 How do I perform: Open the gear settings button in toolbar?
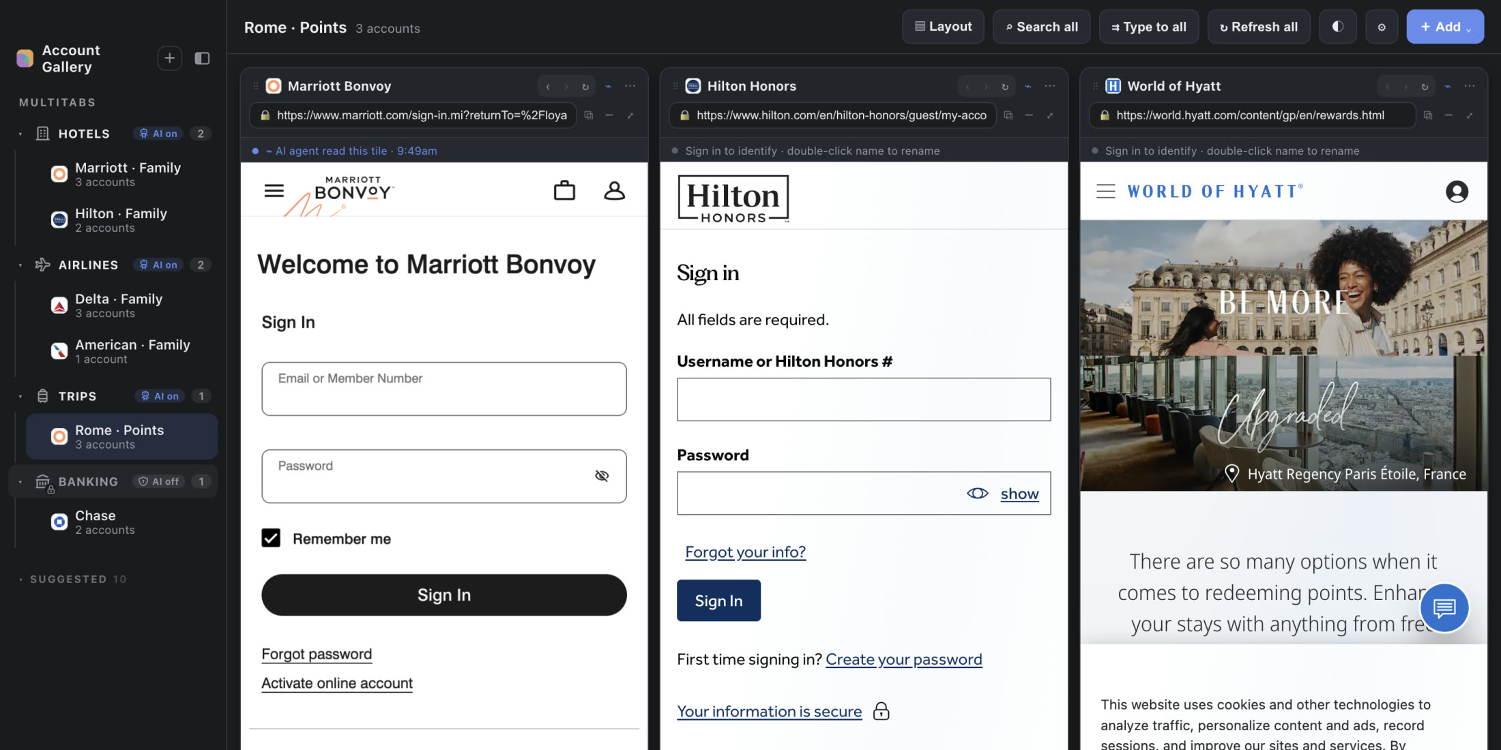pyautogui.click(x=1382, y=27)
